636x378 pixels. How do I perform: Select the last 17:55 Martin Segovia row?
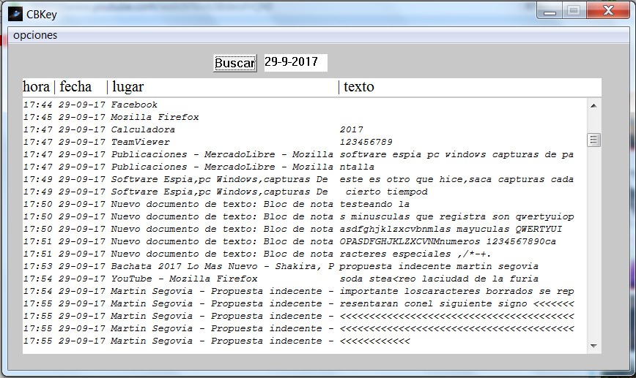(305, 341)
